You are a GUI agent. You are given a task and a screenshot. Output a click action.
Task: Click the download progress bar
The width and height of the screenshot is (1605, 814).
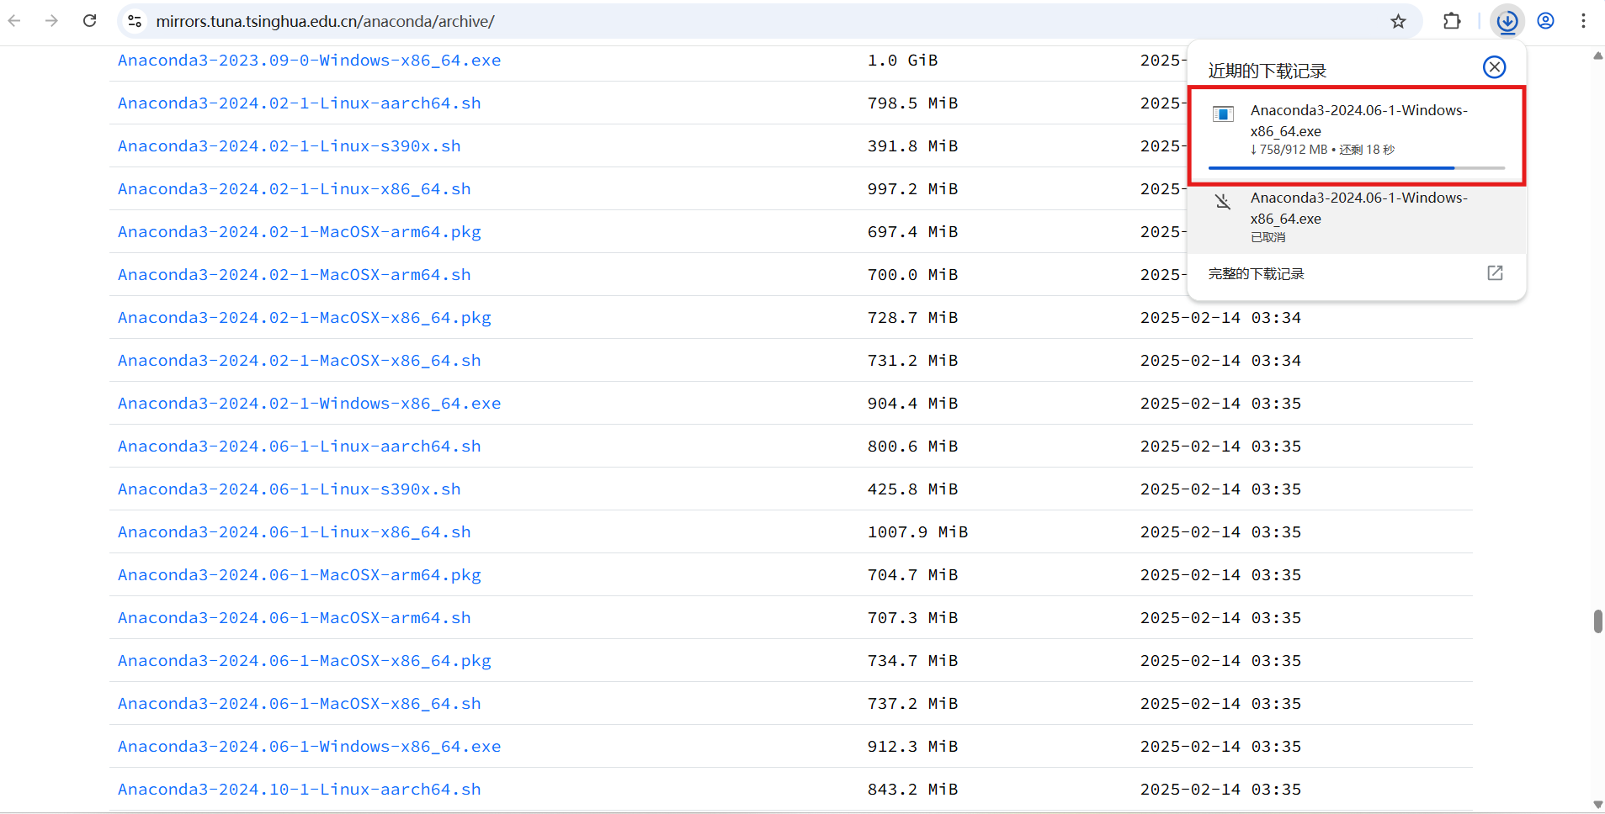click(1356, 168)
